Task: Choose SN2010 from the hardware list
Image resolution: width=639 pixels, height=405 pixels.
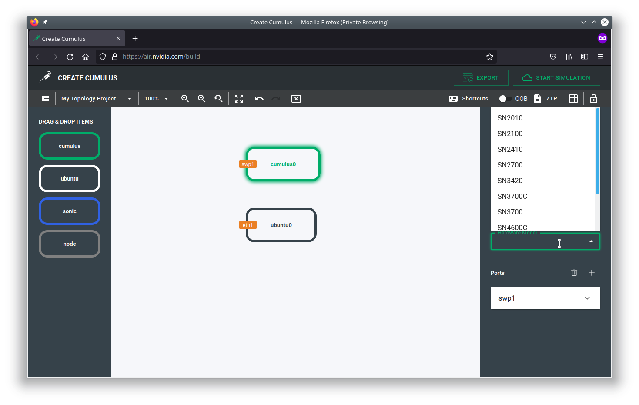Action: 543,118
